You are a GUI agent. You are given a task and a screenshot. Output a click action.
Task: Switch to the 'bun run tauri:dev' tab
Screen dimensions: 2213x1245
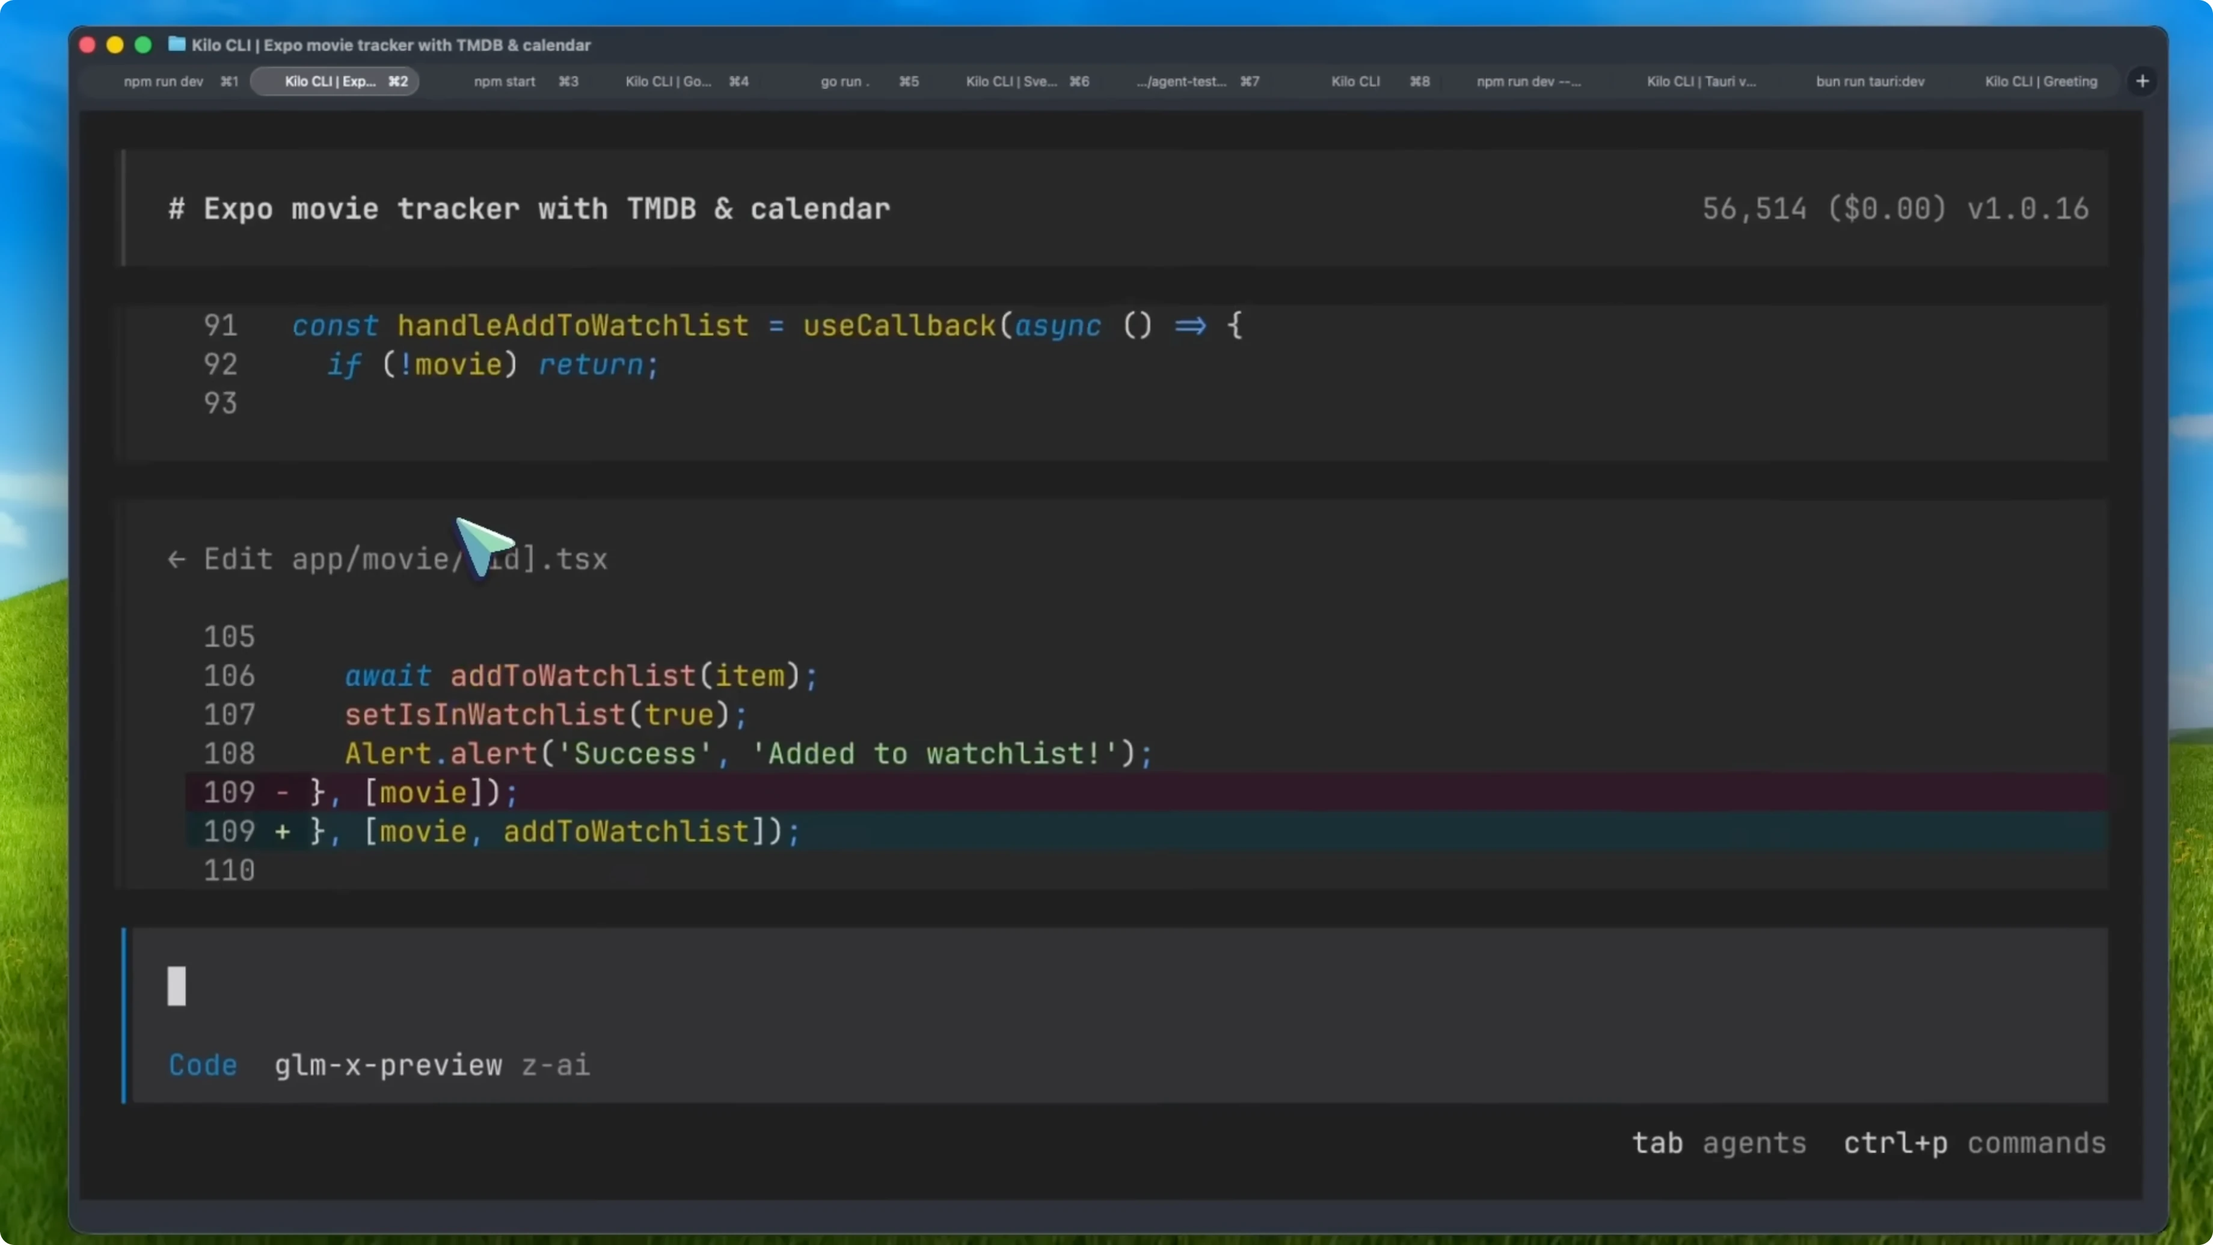point(1870,81)
